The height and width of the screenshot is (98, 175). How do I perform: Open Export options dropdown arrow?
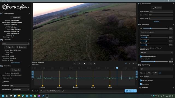click(x=135, y=91)
